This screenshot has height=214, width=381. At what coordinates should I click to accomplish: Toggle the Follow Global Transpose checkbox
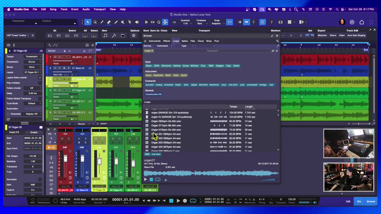(x=40, y=98)
